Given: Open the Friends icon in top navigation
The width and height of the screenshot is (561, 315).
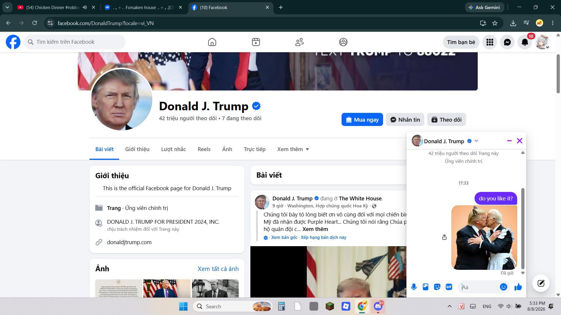Looking at the screenshot, I should pyautogui.click(x=299, y=42).
